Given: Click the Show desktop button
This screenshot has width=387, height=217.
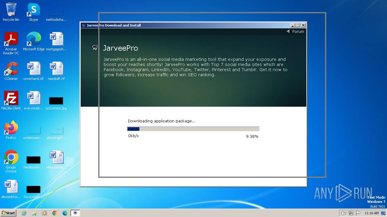Looking at the screenshot, I should point(384,213).
